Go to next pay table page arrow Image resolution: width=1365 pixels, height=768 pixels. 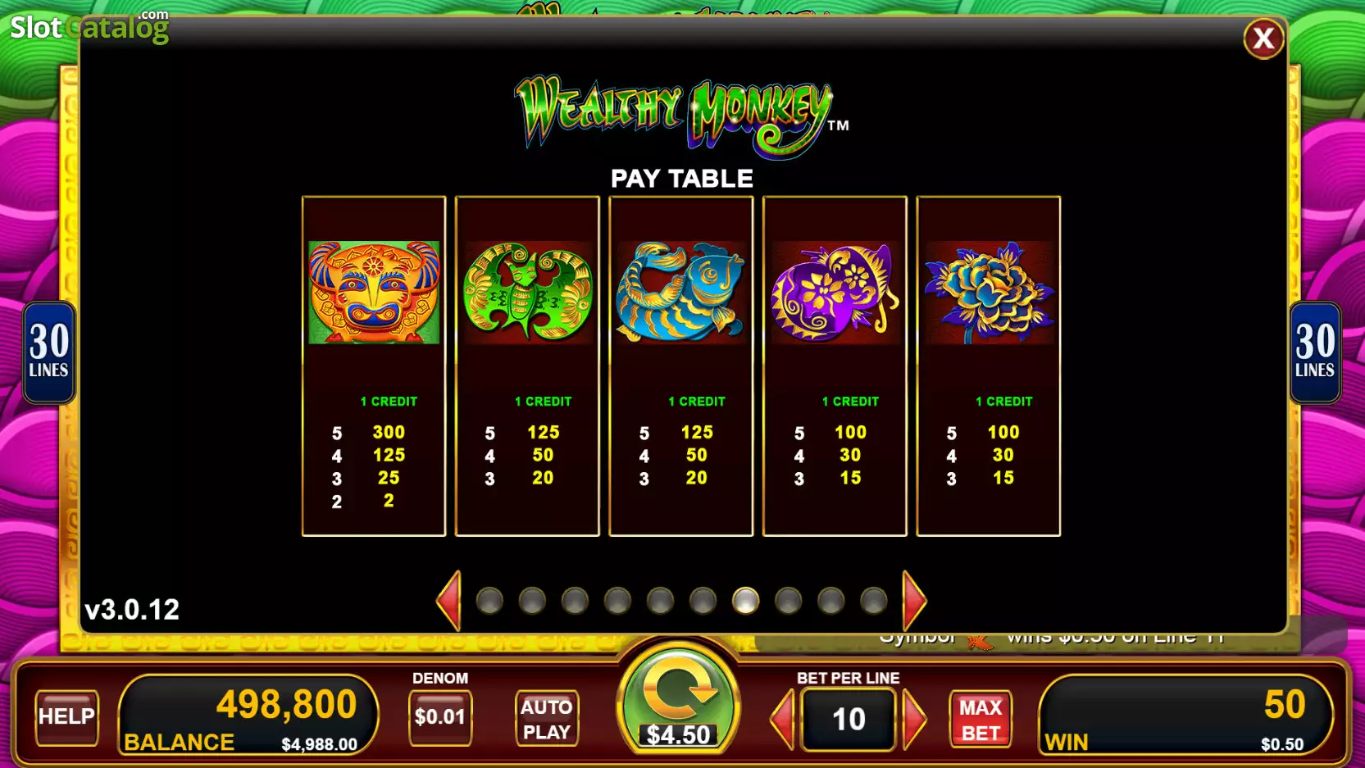point(914,601)
